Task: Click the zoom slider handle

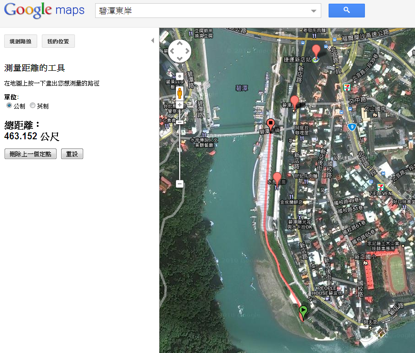Action: pyautogui.click(x=180, y=122)
